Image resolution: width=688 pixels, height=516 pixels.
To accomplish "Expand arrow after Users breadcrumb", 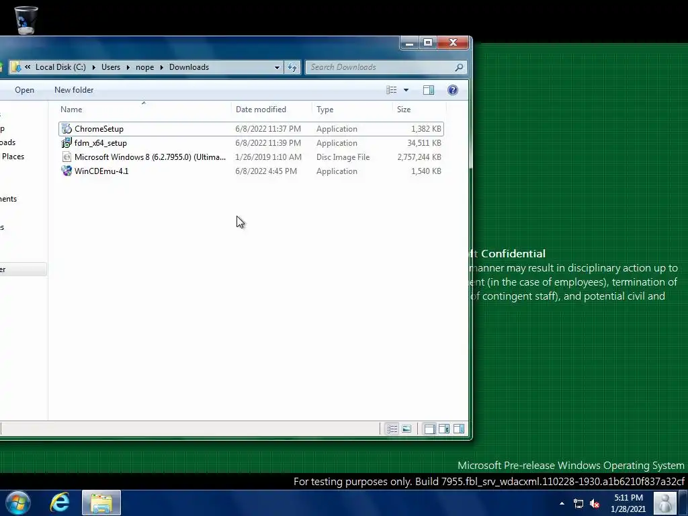I will coord(128,67).
